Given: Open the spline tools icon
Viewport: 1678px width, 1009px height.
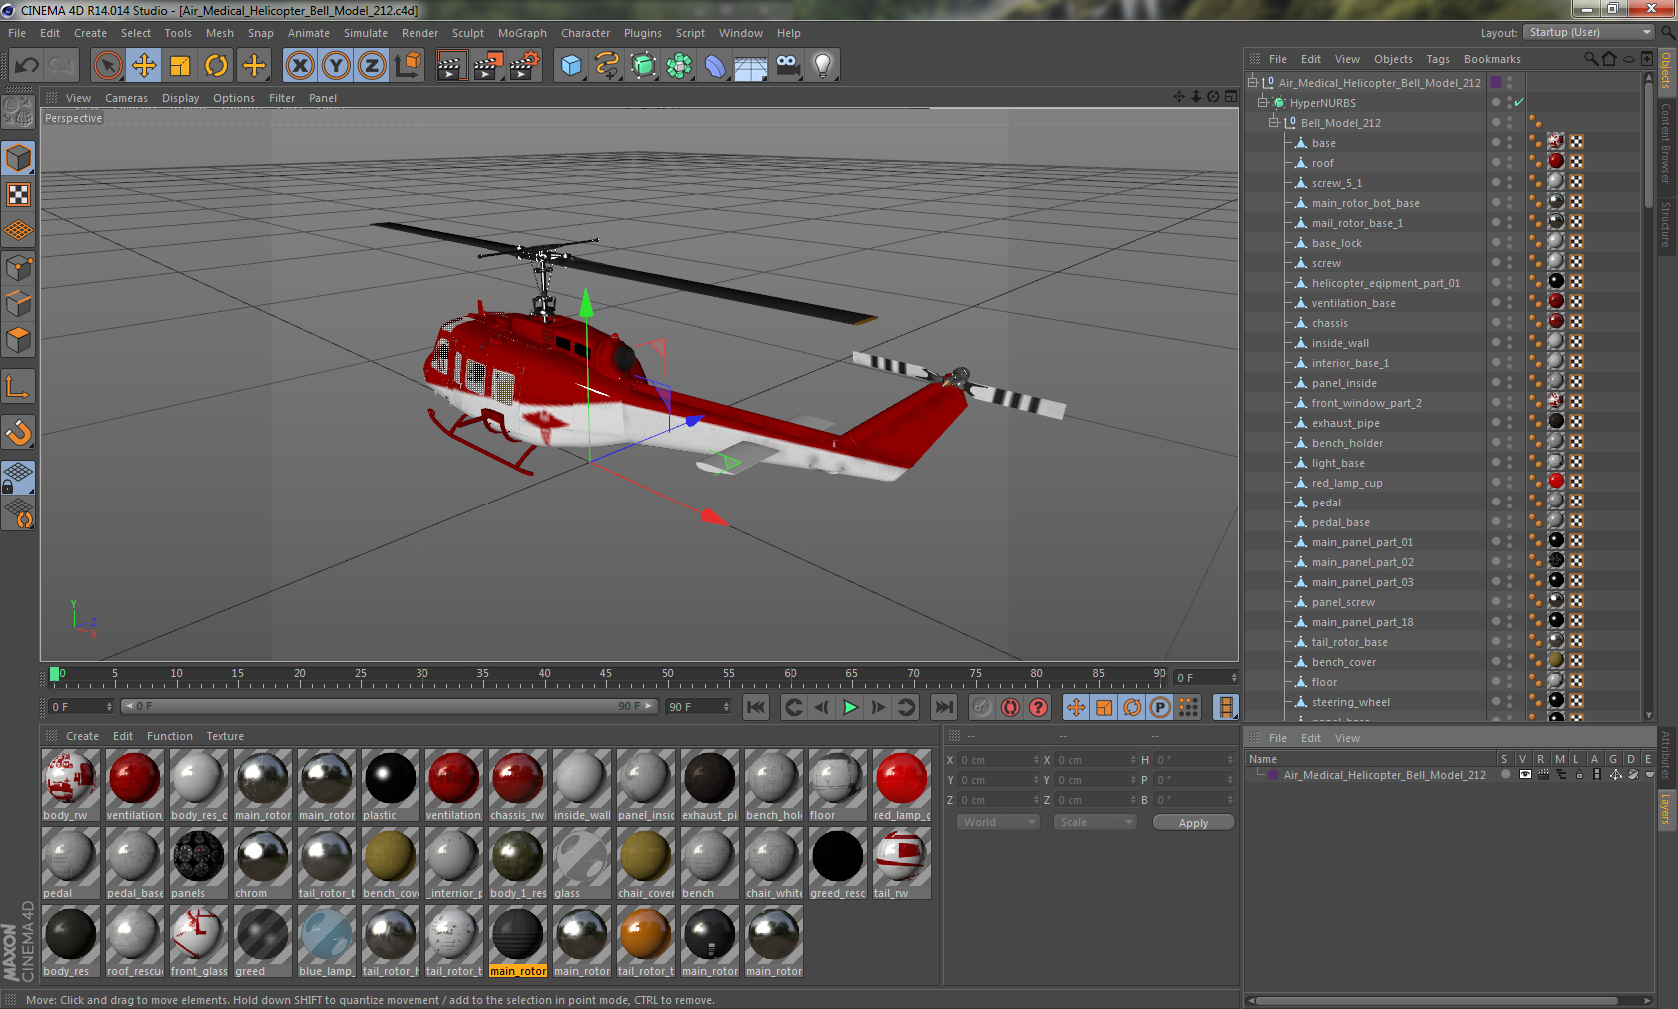Looking at the screenshot, I should coord(607,66).
